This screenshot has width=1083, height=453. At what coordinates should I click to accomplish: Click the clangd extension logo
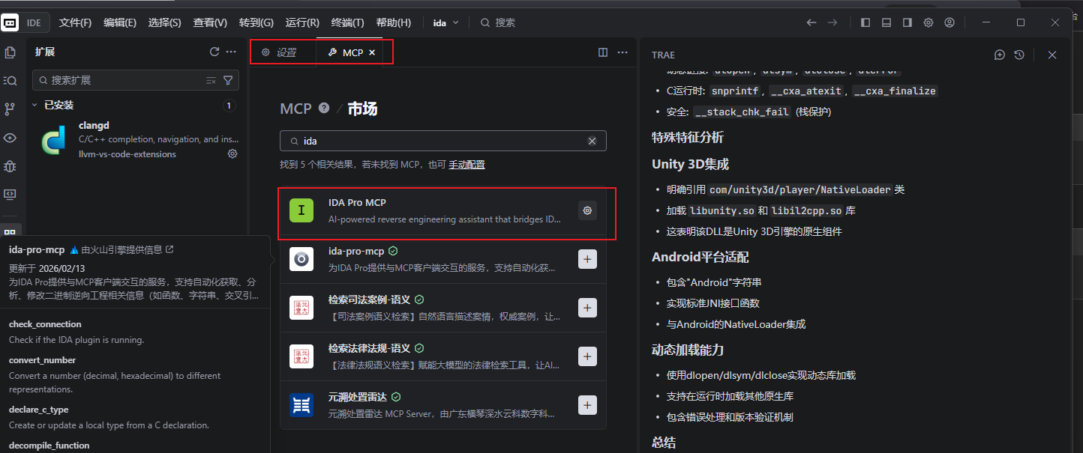(55, 140)
